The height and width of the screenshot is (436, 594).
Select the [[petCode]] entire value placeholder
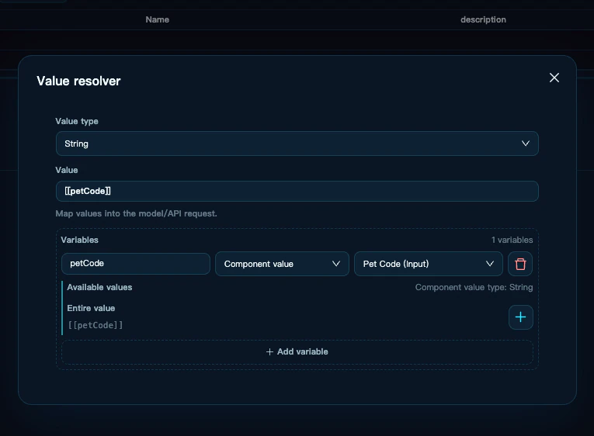(x=96, y=325)
